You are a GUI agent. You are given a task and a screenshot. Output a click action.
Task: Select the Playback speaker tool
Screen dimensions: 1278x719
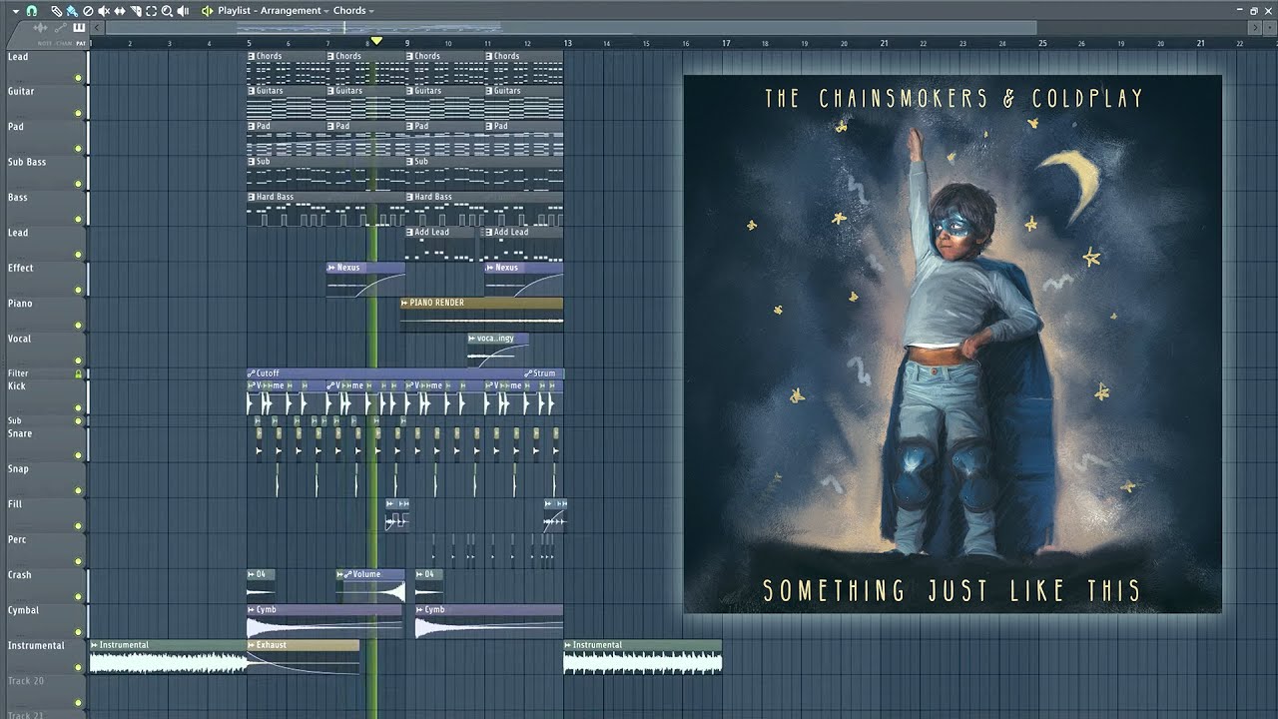click(183, 11)
